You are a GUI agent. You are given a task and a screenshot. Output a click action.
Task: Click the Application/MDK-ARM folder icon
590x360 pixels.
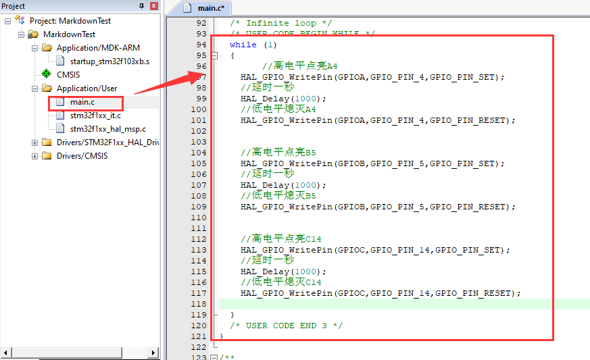click(x=47, y=47)
